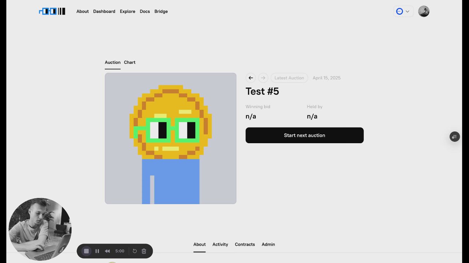Screen dimensions: 469x263
Task: Select the About section tab
Action: [x=199, y=244]
